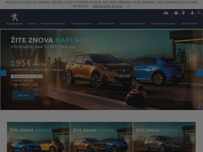Open Servis a príslušenstvo menu

pyautogui.click(x=132, y=24)
